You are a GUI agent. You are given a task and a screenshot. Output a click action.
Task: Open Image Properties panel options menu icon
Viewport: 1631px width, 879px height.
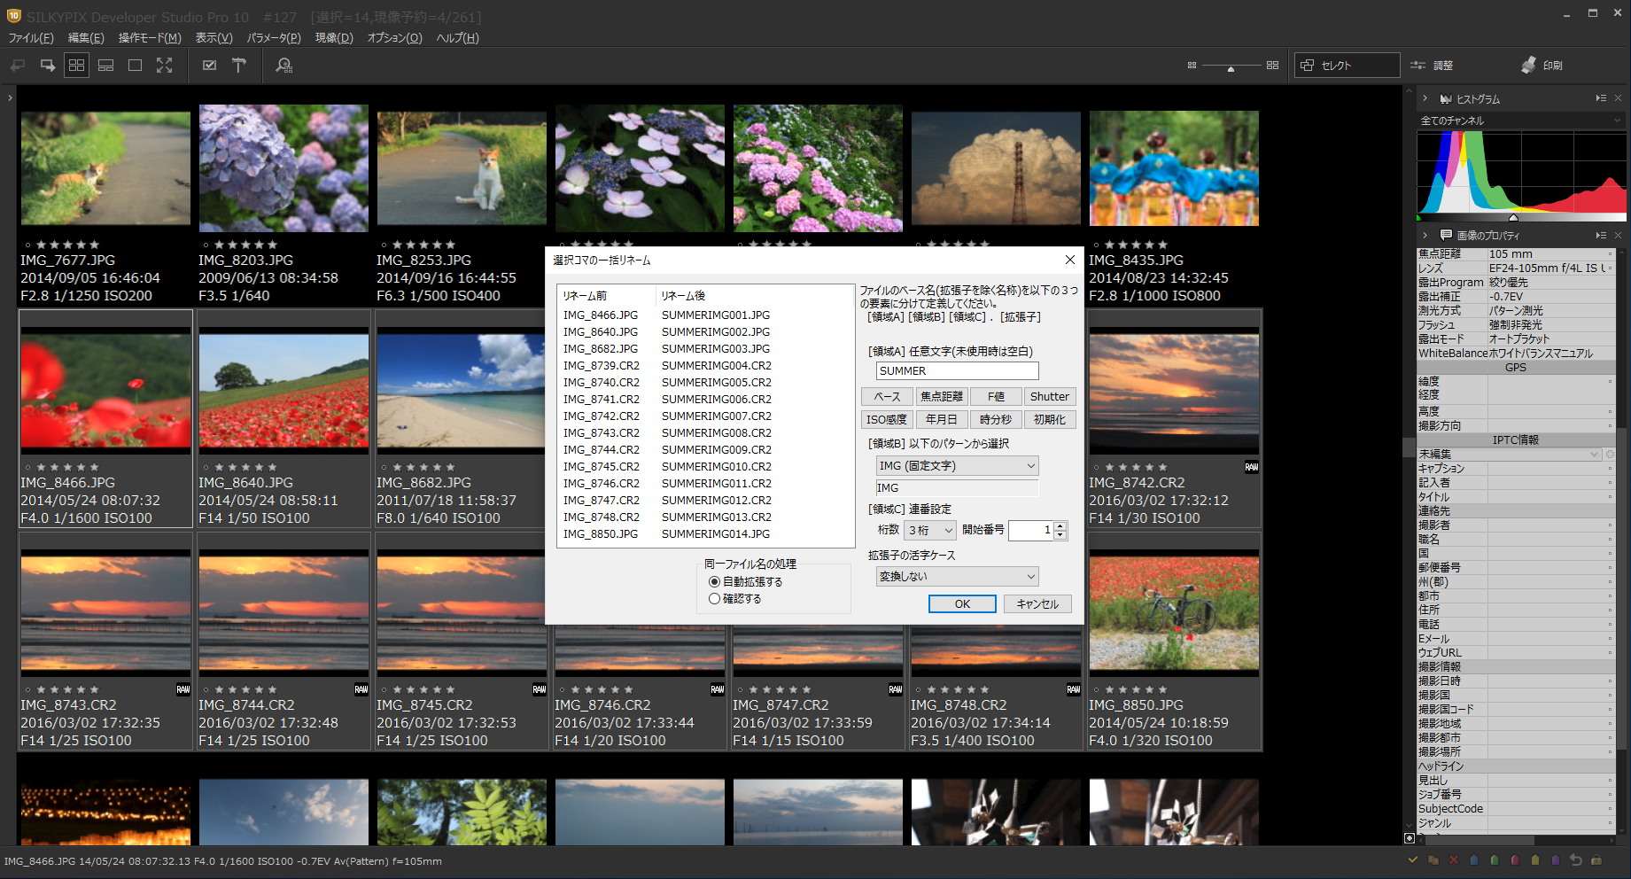[1601, 235]
